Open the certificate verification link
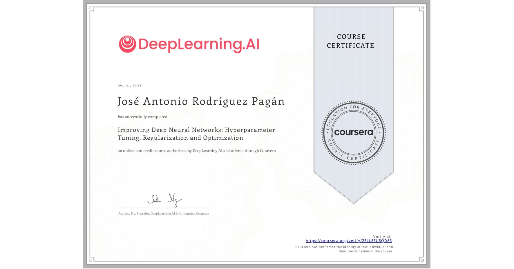Image resolution: width=514 pixels, height=269 pixels. 349,241
